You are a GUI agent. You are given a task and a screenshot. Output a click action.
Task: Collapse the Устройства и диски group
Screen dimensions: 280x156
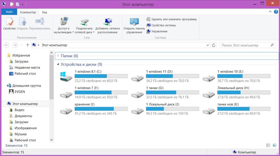click(58, 64)
